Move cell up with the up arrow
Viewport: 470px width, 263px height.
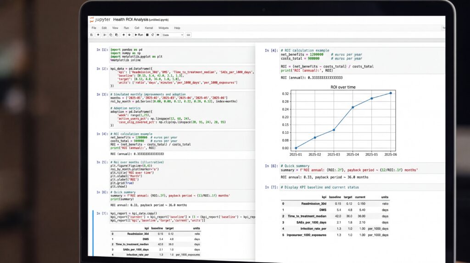[x=123, y=35]
